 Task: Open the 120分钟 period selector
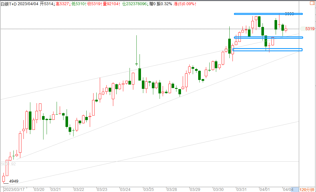(x=307, y=190)
